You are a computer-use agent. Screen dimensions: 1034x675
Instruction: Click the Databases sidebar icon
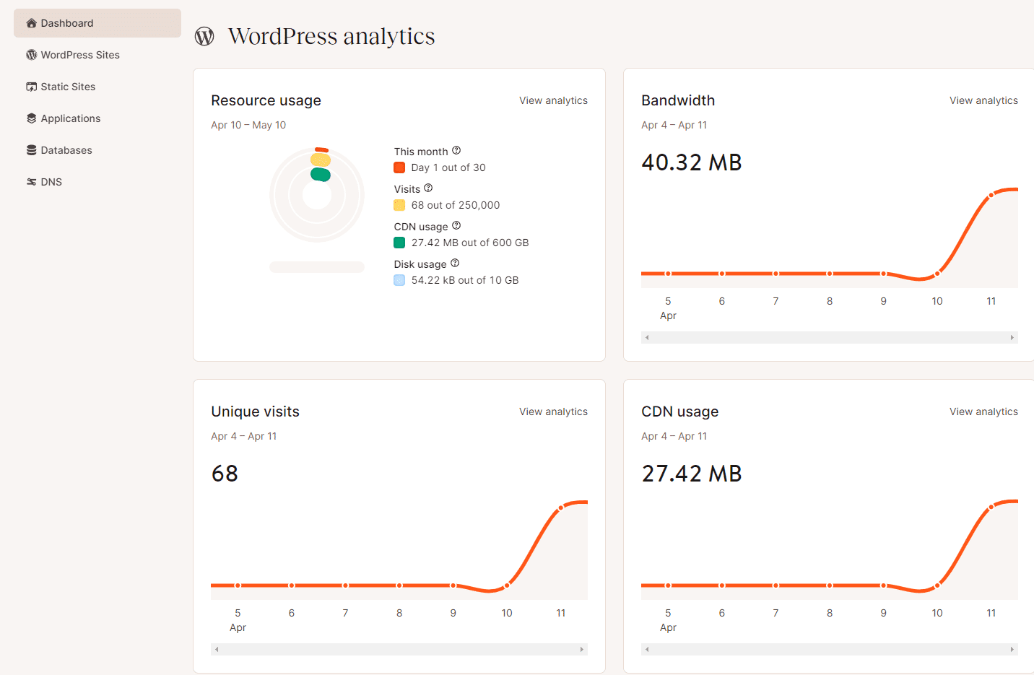point(31,150)
